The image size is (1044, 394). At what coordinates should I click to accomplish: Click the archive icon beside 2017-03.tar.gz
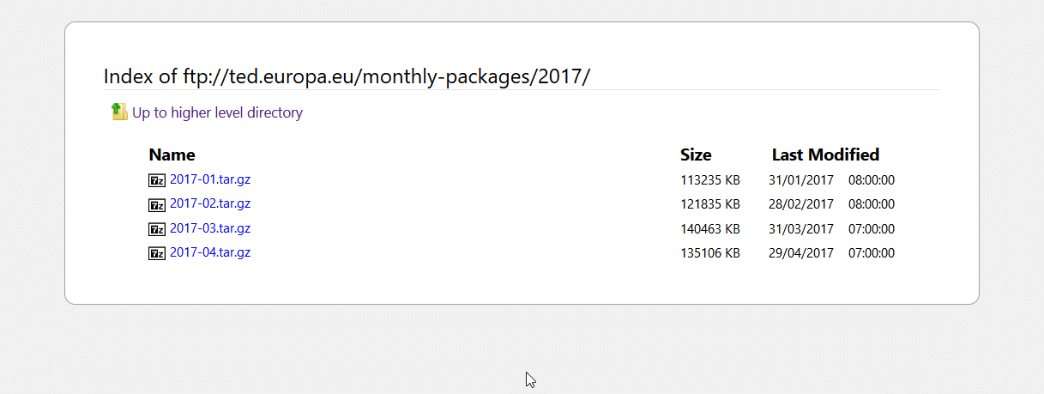[x=157, y=229]
